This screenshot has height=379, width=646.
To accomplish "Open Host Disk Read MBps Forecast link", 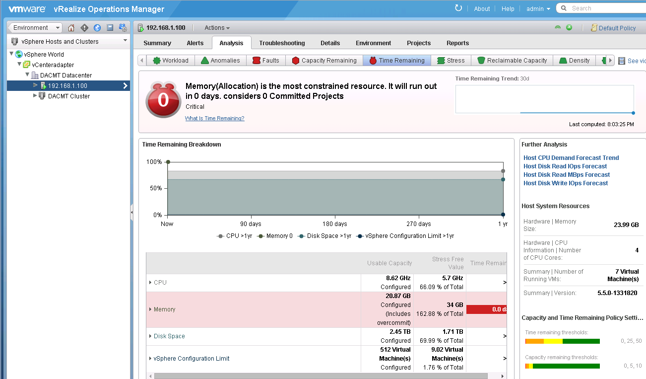I will tap(567, 175).
